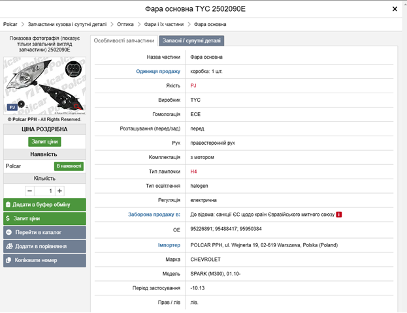This screenshot has height=313, width=407.
Task: Go to Запчастини кузова і супутні деталі breadcrumb
Action: coord(67,24)
